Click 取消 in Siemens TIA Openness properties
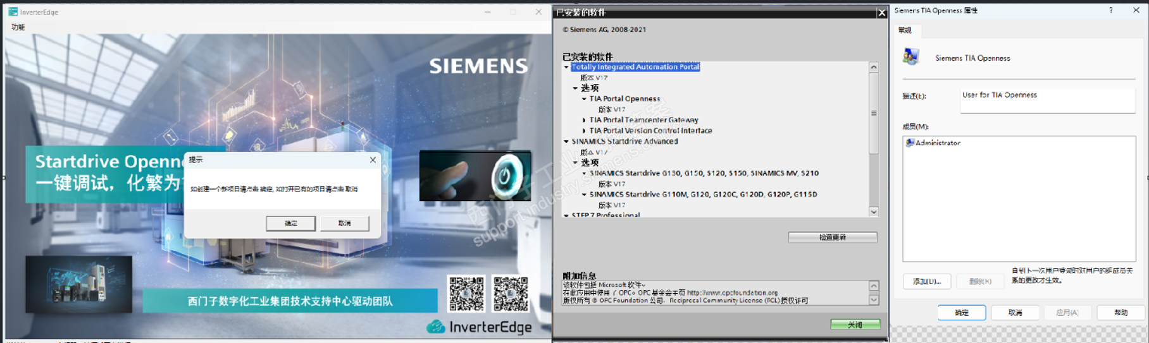Viewport: 1149px width, 343px height. click(1015, 313)
